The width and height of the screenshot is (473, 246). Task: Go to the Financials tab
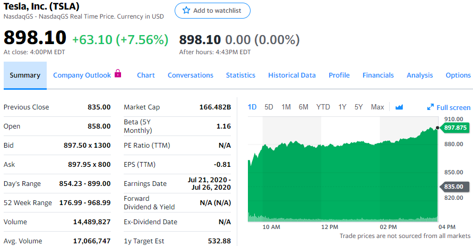pos(378,75)
